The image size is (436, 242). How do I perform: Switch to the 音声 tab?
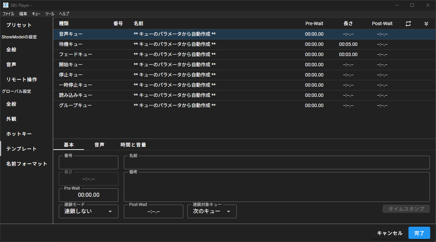pos(99,144)
